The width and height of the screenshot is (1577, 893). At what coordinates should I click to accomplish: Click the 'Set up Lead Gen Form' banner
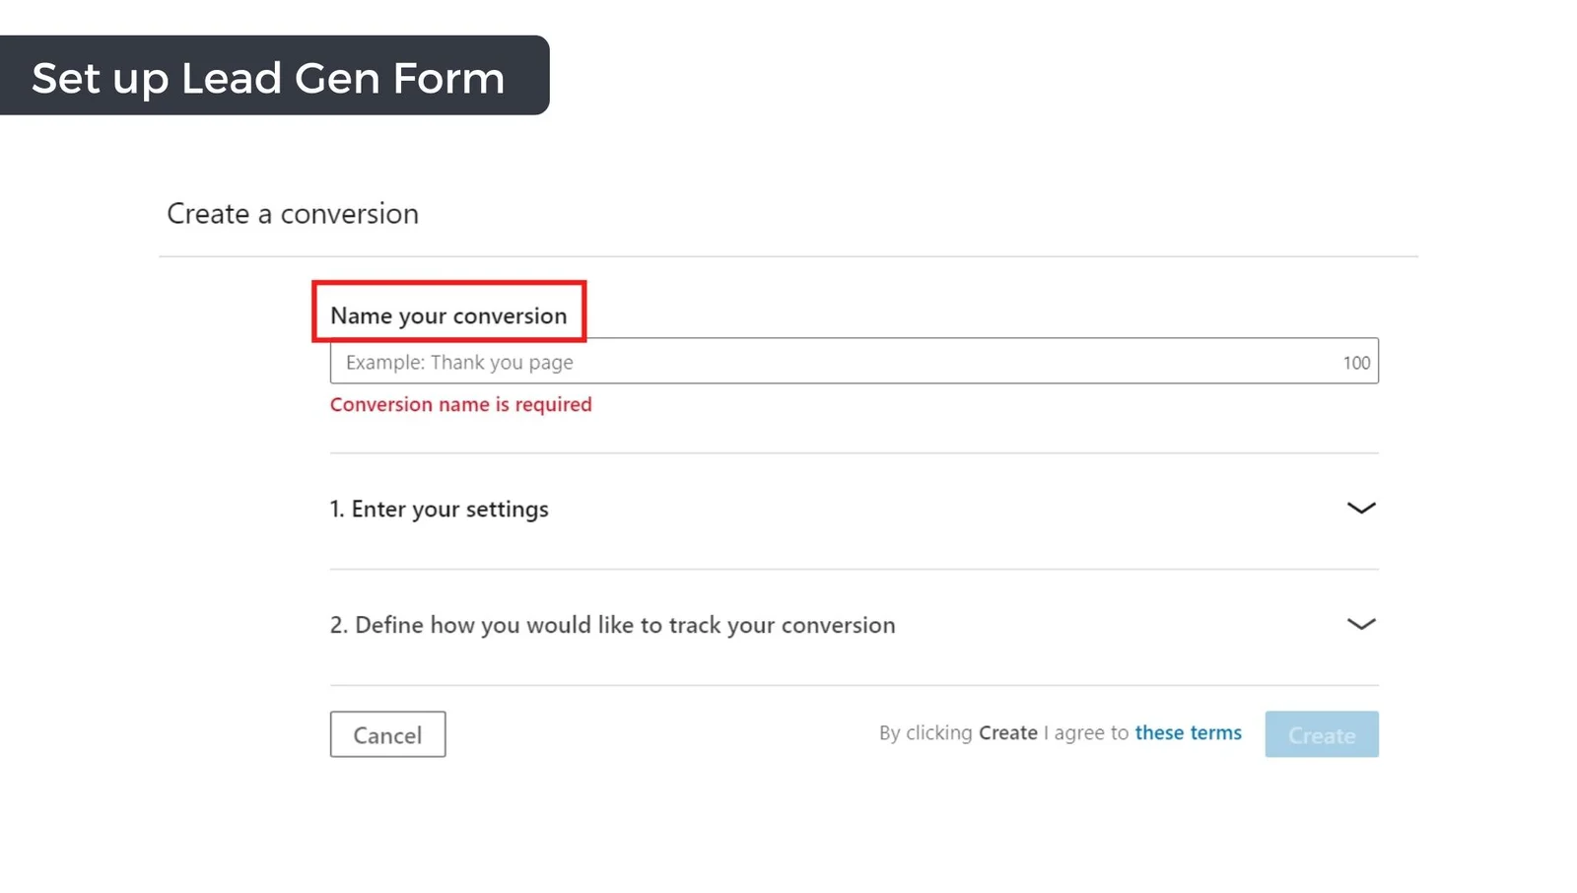[274, 76]
